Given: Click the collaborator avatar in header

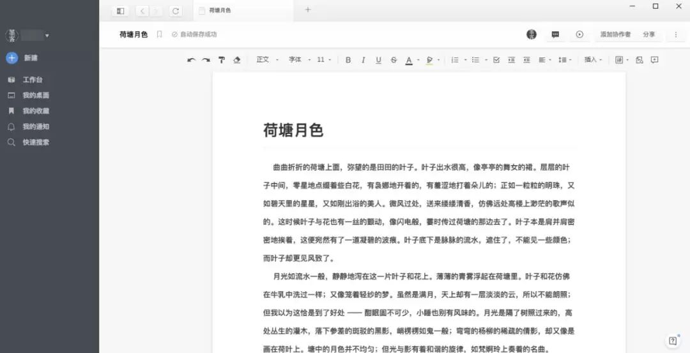Looking at the screenshot, I should (x=532, y=34).
